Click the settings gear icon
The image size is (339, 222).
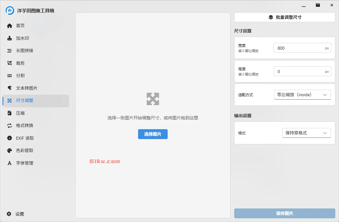point(9,214)
